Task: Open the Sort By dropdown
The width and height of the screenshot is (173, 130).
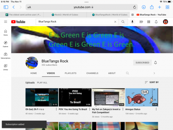Action: (x=152, y=82)
